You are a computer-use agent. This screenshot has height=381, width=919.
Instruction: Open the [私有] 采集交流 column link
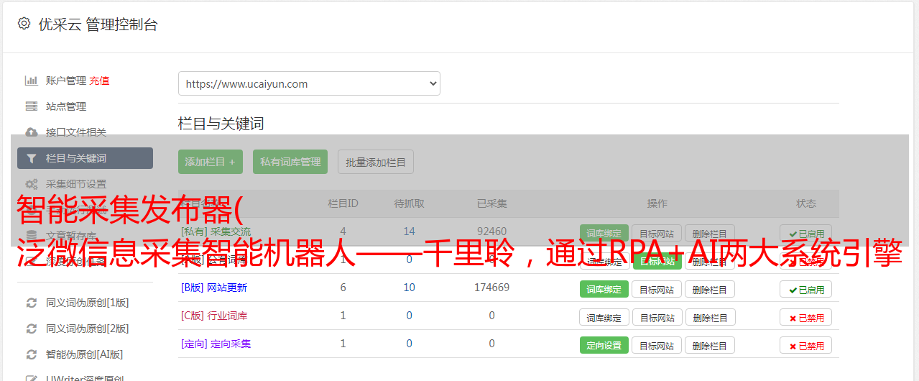coord(216,231)
